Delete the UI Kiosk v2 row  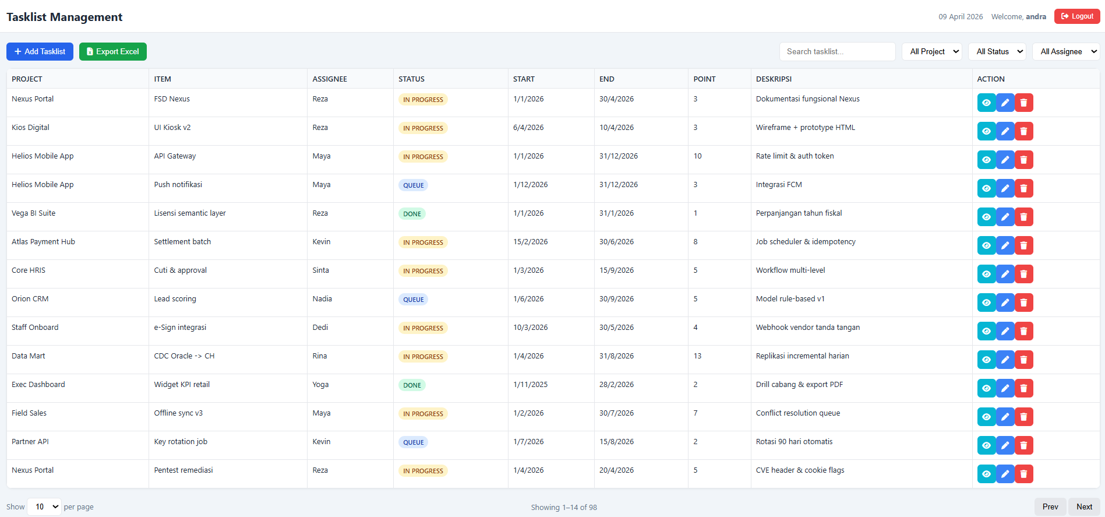pos(1023,131)
